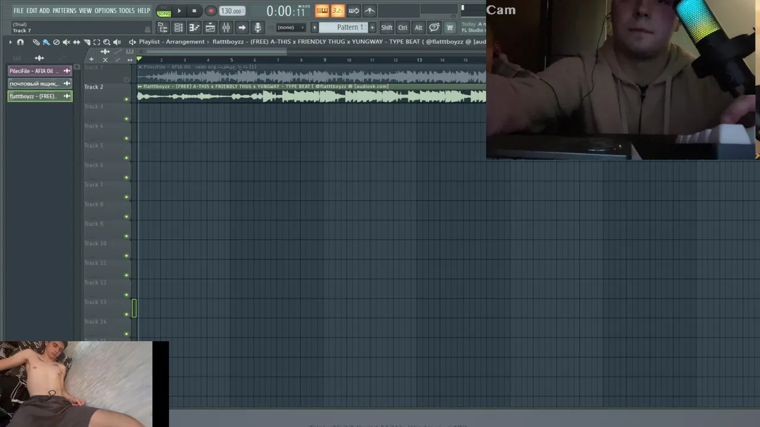This screenshot has width=760, height=427.
Task: Open the EDIT menu
Action: 31,11
